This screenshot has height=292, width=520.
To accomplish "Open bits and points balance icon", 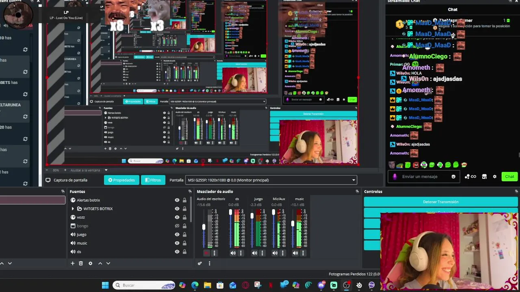I will (470, 176).
